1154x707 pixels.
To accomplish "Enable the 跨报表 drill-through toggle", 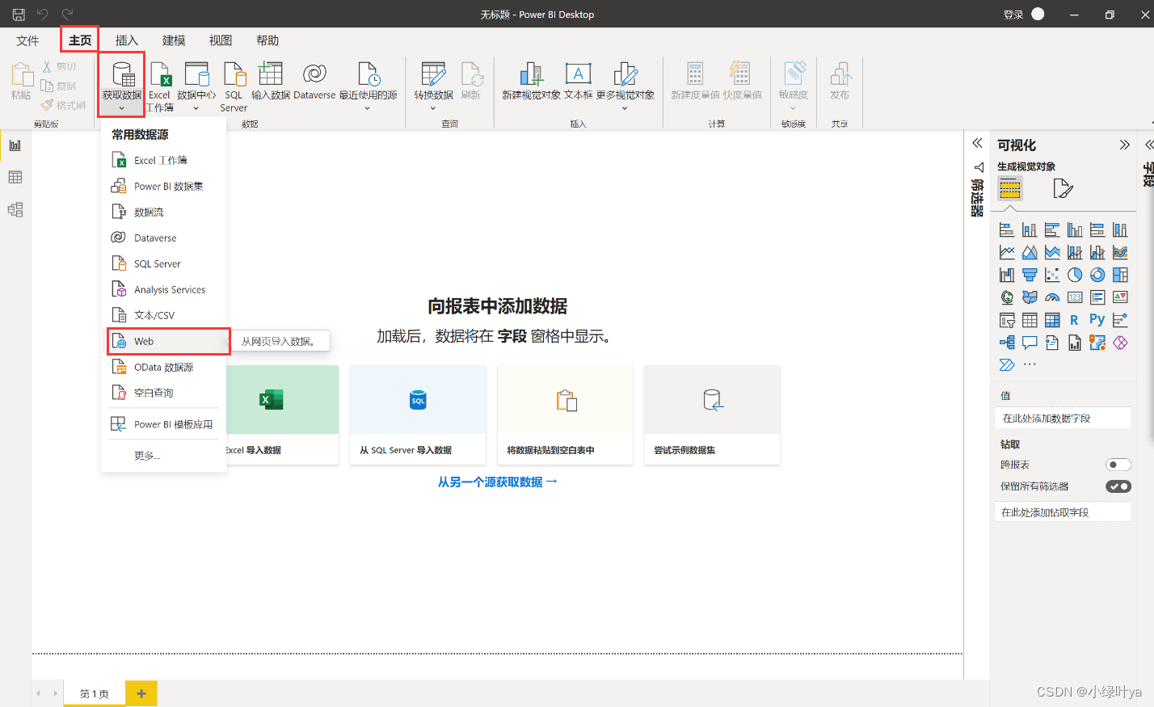I will [x=1118, y=464].
